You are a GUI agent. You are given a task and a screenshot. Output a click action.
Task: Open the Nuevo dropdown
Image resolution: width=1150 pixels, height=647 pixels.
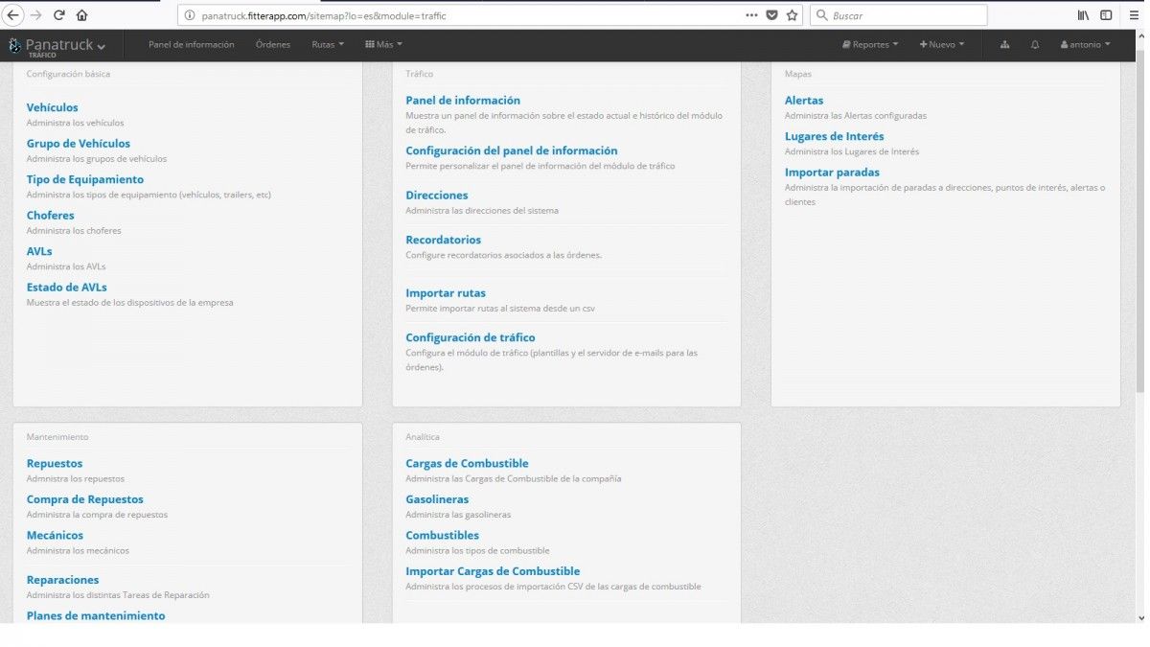point(942,45)
